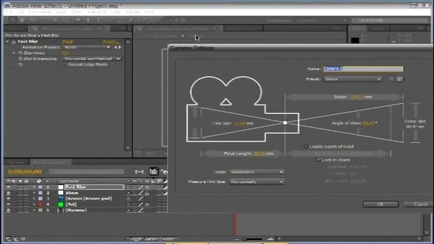The width and height of the screenshot is (434, 244).
Task: Open Blur Dimensions dropdown
Action: [x=92, y=59]
